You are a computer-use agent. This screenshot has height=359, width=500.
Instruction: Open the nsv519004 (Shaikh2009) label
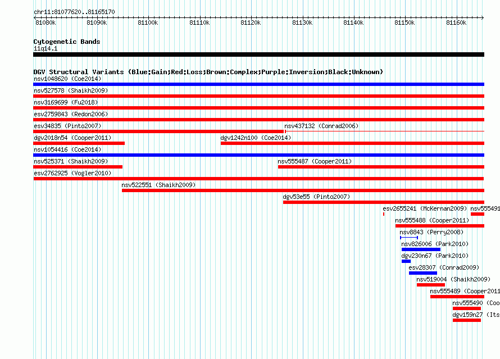tap(453, 279)
